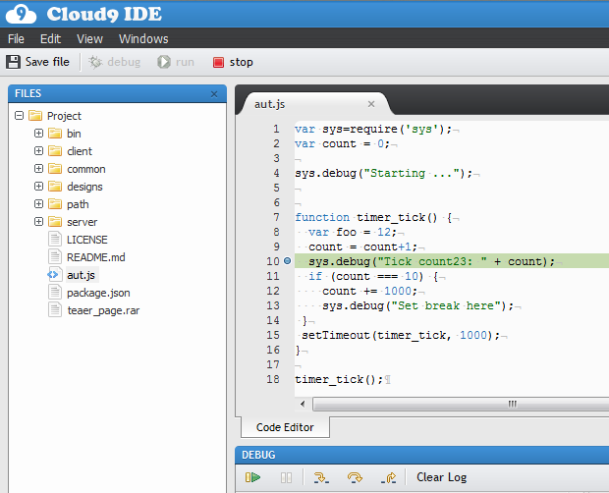Collapse the Project root folder

20,116
